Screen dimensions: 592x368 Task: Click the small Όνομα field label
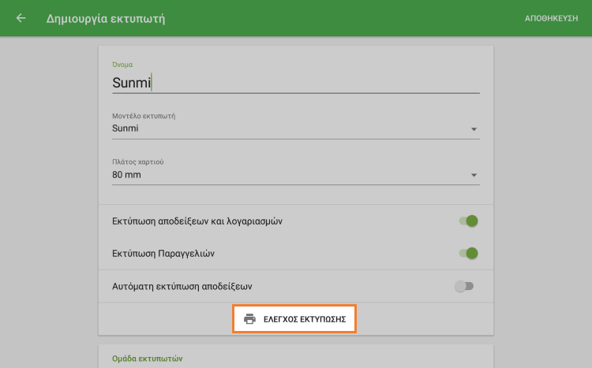click(x=122, y=65)
